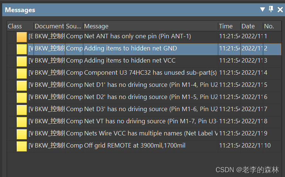Sort messages by the Class column header
Viewport: 285px width, 177px height.
point(15,26)
